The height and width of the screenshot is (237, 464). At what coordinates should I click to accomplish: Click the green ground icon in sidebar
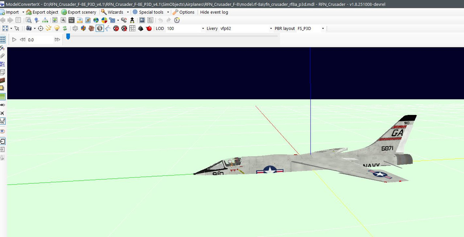click(3, 97)
